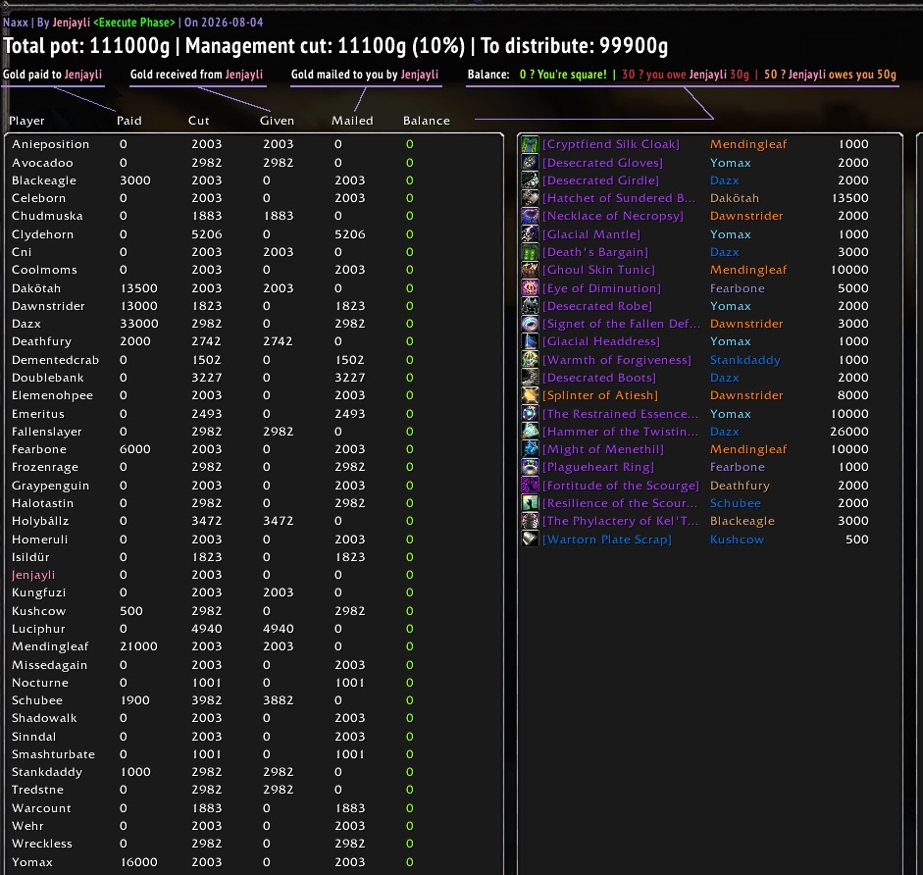The height and width of the screenshot is (875, 923).
Task: Open the [Eye of Diminution] item link
Action: click(601, 288)
